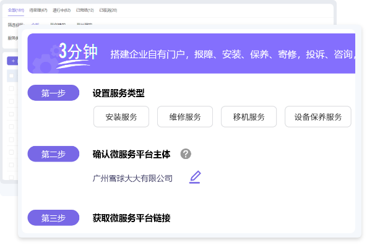
Task: Click the heading 设置服务类型
Action: pyautogui.click(x=118, y=93)
